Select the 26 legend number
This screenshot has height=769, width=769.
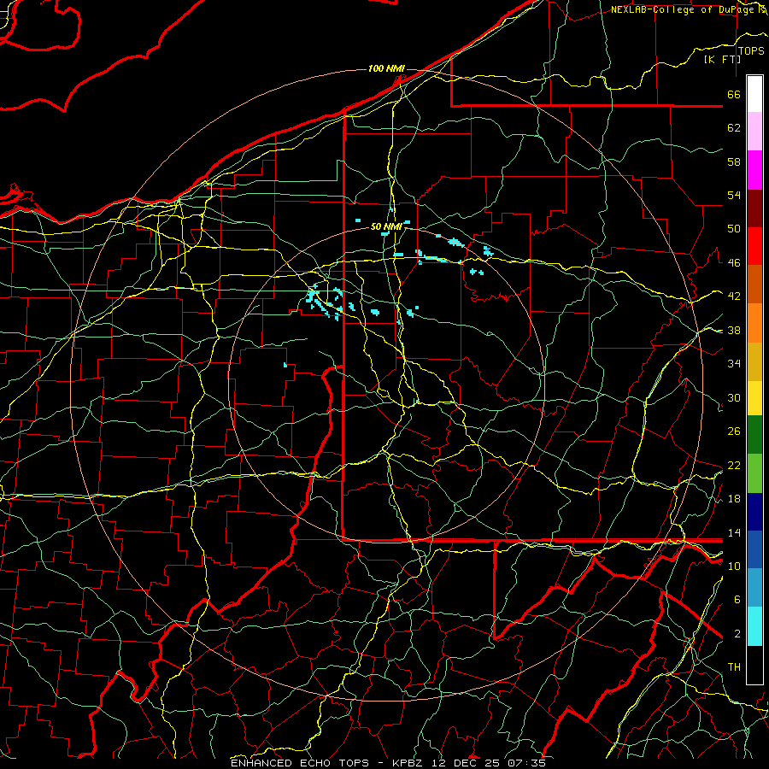[734, 431]
